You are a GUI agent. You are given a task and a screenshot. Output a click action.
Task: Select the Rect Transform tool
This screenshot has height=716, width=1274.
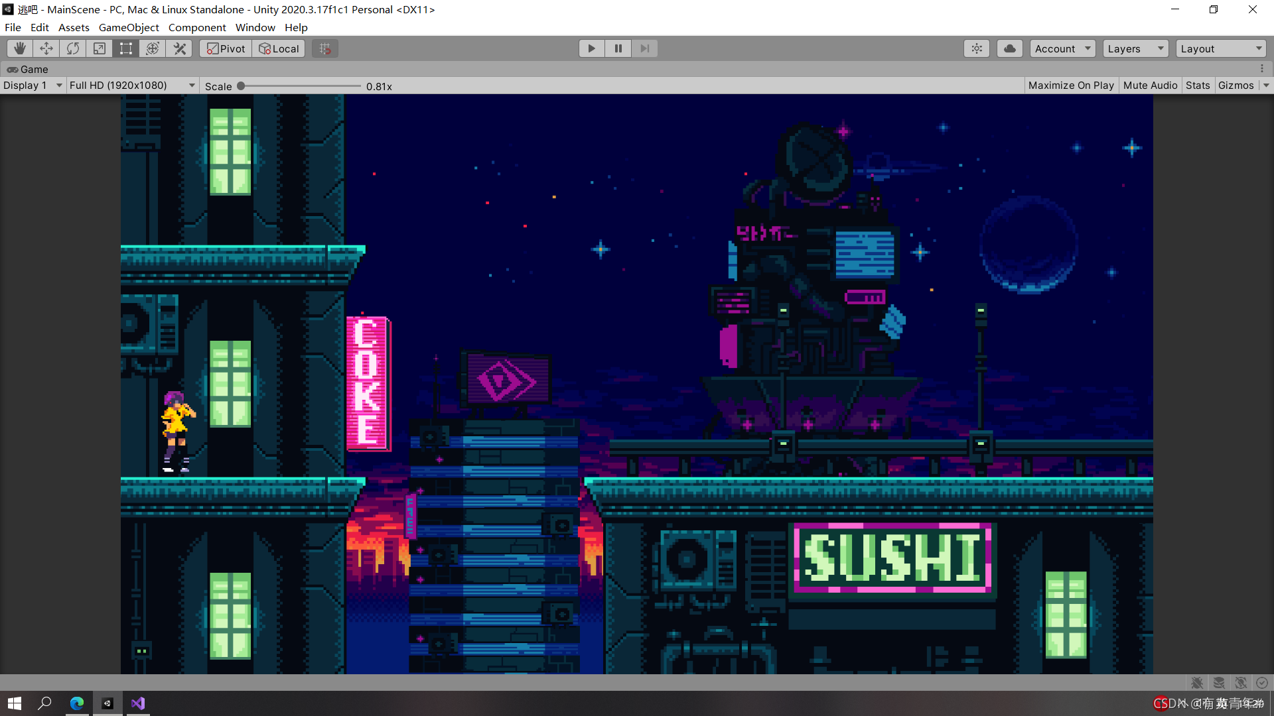click(x=126, y=48)
